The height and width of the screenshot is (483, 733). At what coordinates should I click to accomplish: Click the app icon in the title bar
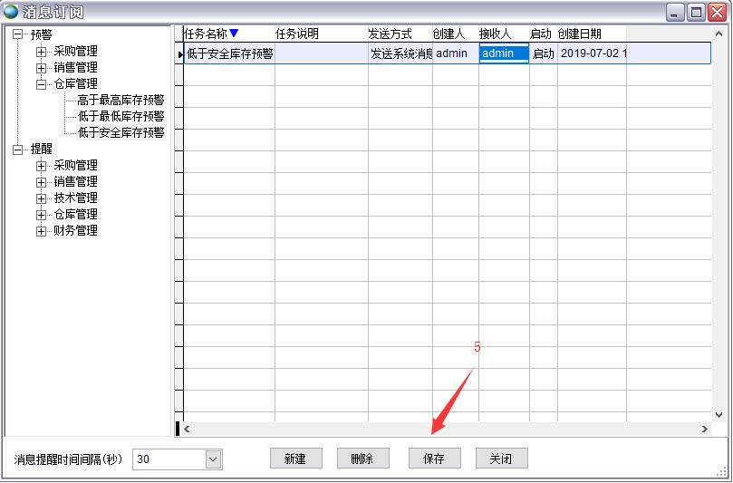pos(11,11)
